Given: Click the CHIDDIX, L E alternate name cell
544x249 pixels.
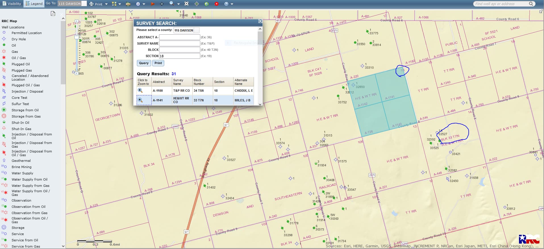Looking at the screenshot, I should [243, 91].
